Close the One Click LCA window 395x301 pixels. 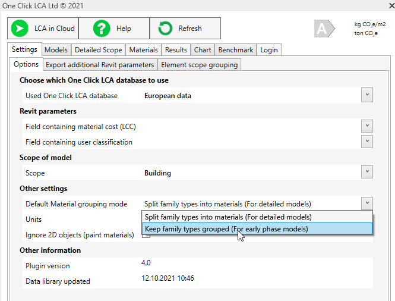[391, 5]
